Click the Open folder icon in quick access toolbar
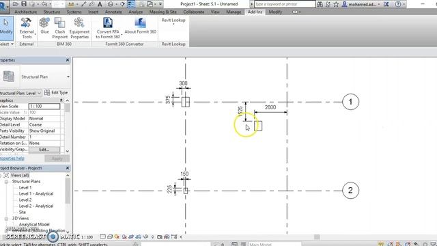 click(x=16, y=4)
